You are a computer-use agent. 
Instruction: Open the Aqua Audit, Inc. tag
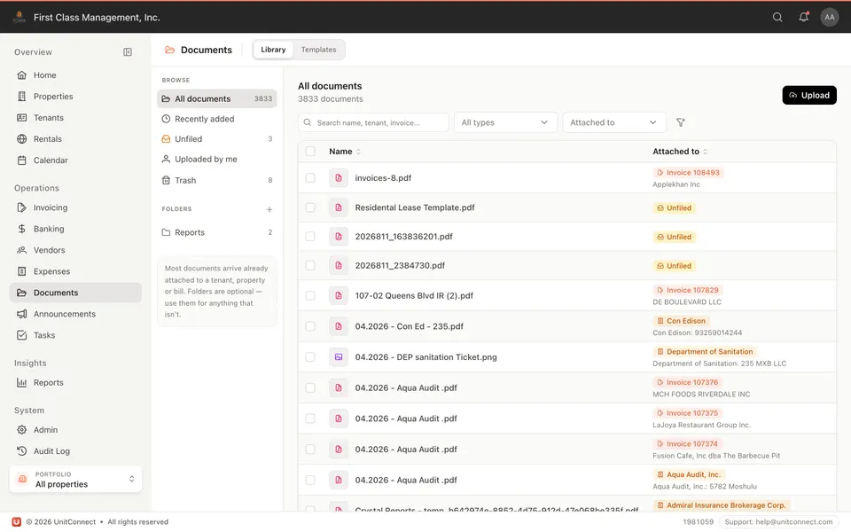click(x=689, y=475)
